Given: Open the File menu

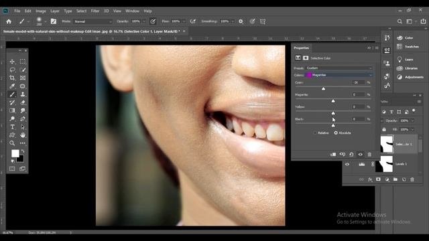Looking at the screenshot, I should click(x=17, y=11).
